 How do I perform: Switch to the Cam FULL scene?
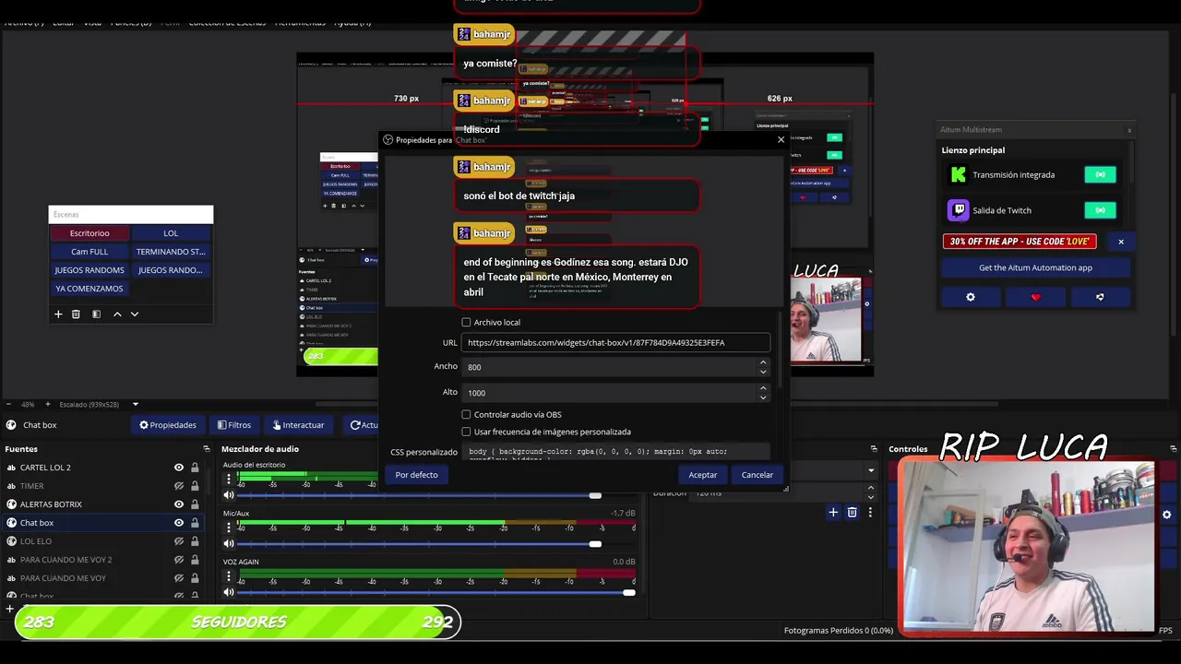click(x=89, y=252)
